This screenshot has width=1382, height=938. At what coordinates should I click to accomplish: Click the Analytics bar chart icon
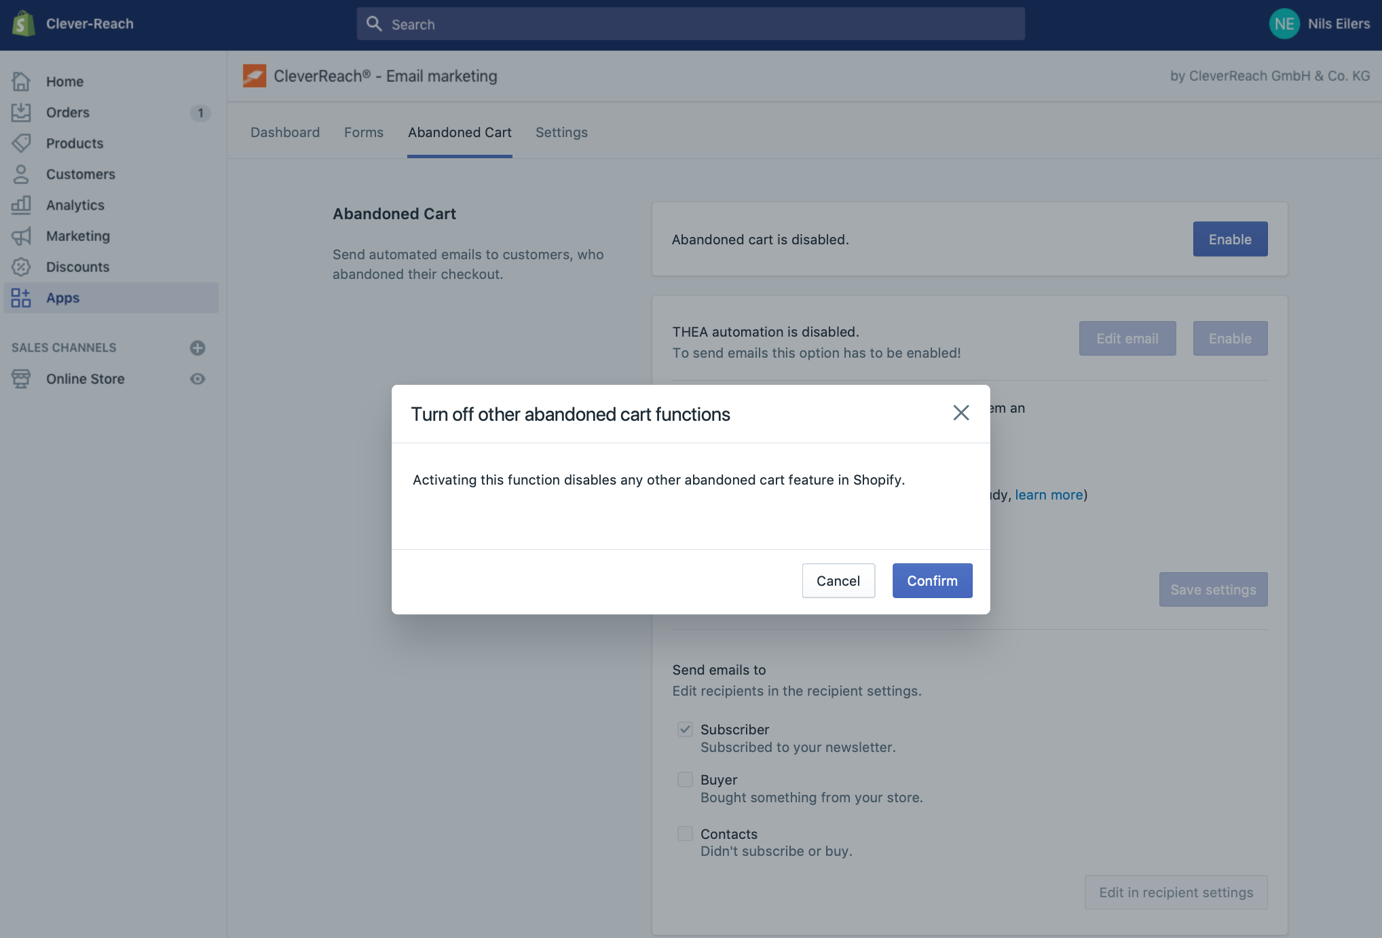(x=21, y=205)
